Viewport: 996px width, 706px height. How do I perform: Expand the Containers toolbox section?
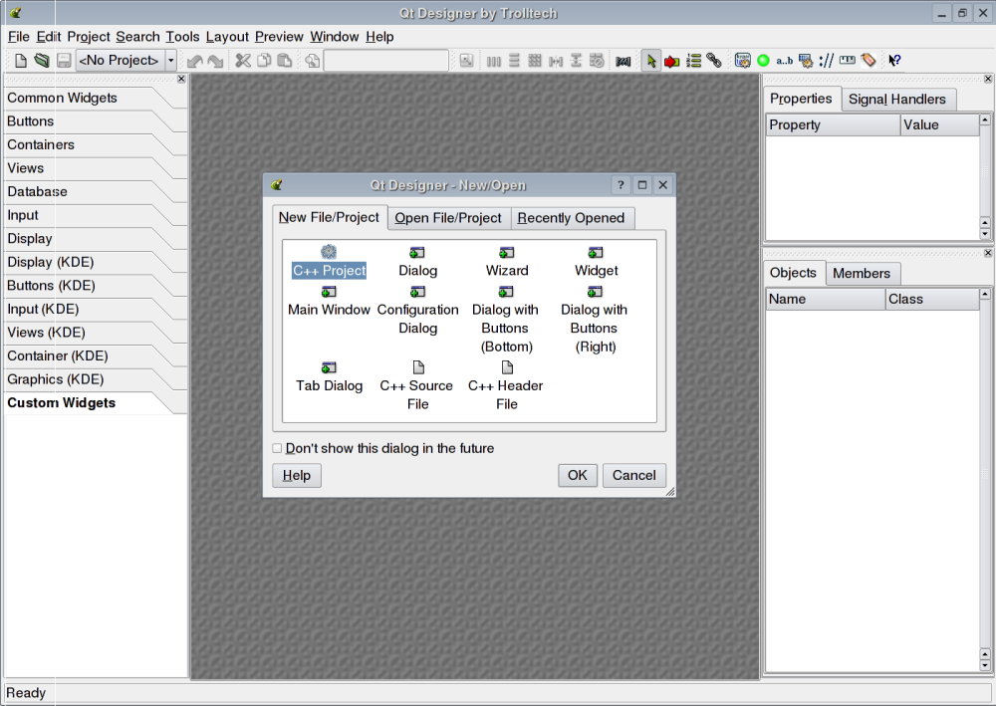point(41,144)
